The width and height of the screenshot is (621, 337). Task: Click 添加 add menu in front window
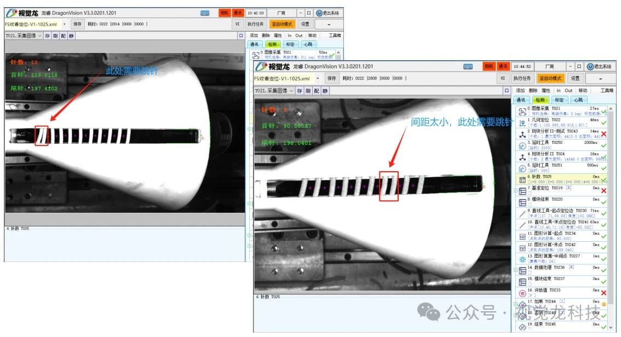click(520, 91)
